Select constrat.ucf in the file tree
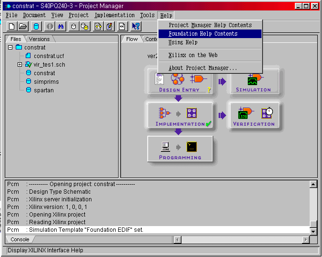The image size is (322, 257). [x=49, y=56]
